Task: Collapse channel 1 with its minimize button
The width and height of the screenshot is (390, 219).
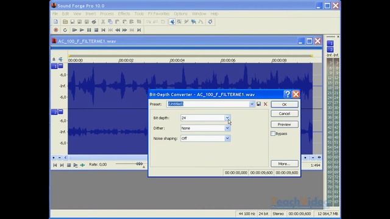Action: click(x=60, y=66)
